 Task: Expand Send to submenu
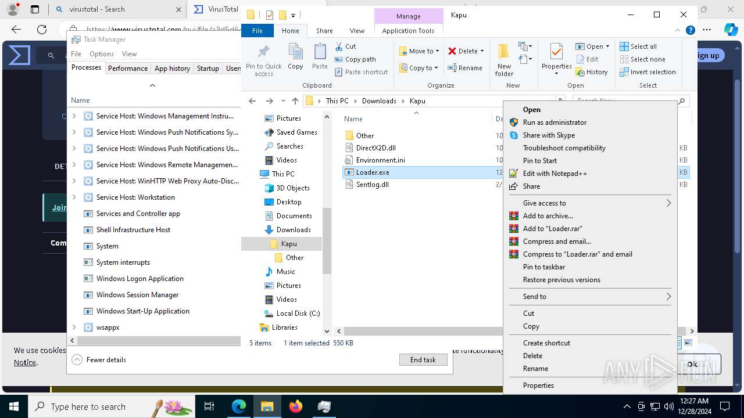point(589,297)
